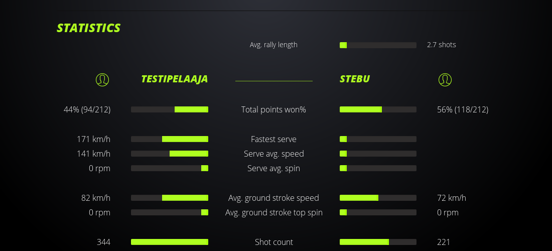
Task: Click Stebu's Total points won bar
Action: click(x=378, y=109)
